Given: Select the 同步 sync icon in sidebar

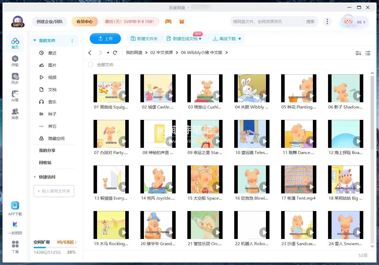Looking at the screenshot, I should (x=15, y=78).
